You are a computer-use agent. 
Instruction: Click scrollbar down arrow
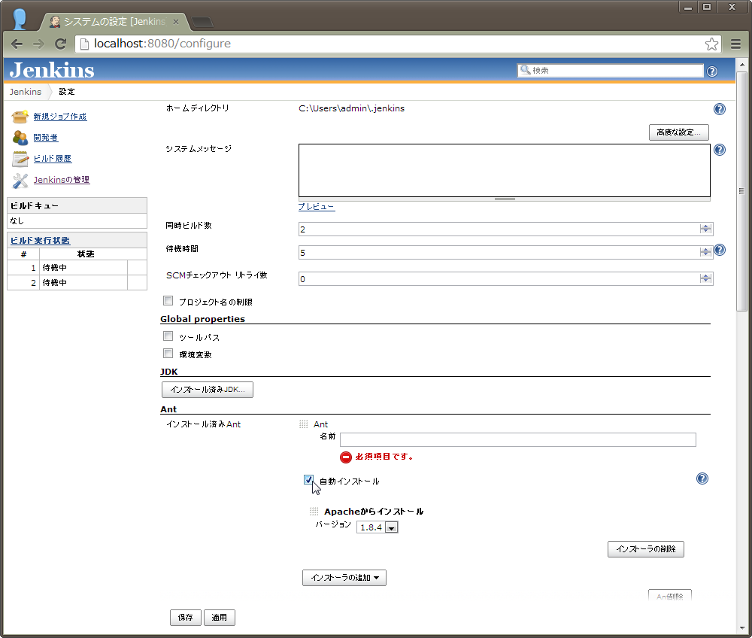[742, 628]
